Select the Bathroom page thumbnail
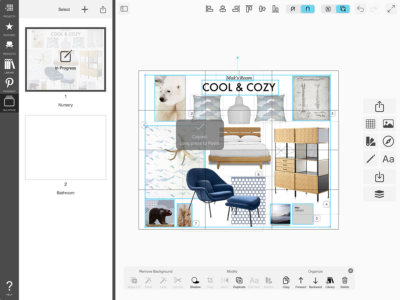Viewport: 400px width, 300px height. (x=66, y=147)
